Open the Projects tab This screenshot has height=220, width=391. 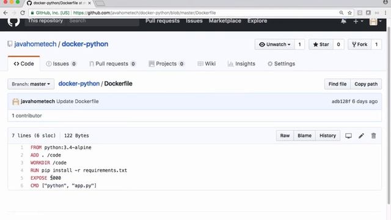166,64
